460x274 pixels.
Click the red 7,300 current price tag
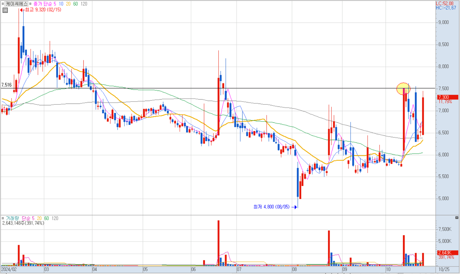pyautogui.click(x=448, y=97)
